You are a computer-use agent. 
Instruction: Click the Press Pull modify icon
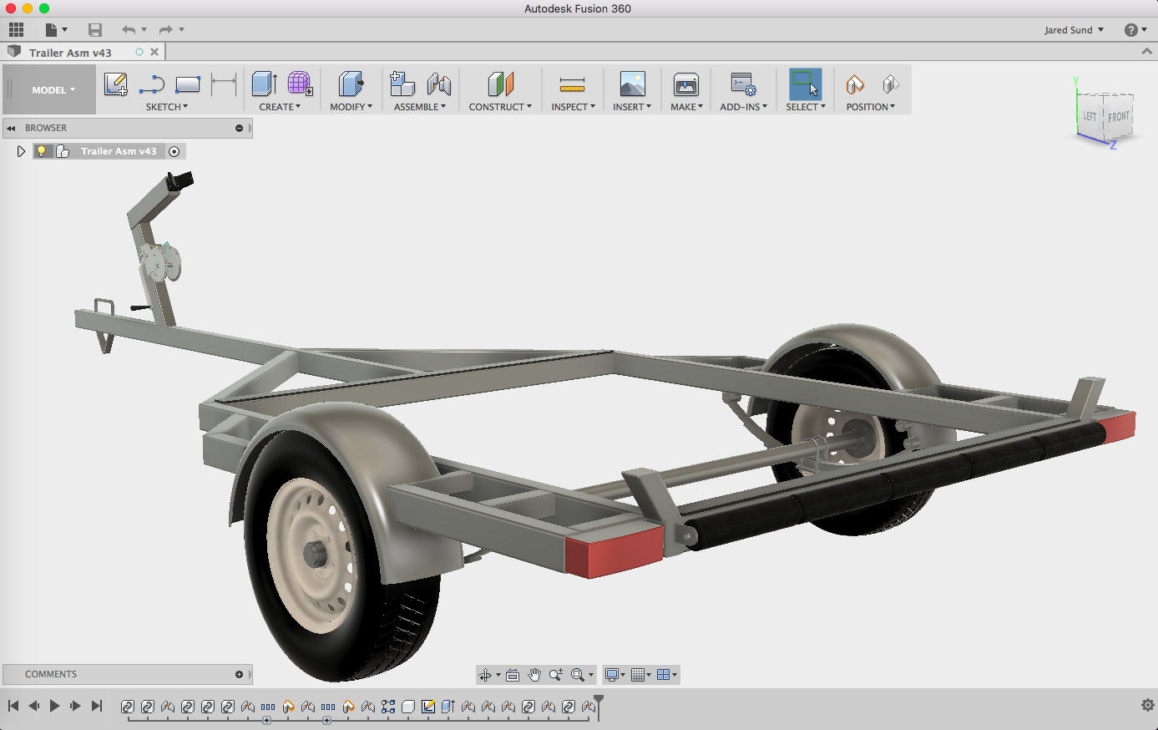[x=351, y=84]
